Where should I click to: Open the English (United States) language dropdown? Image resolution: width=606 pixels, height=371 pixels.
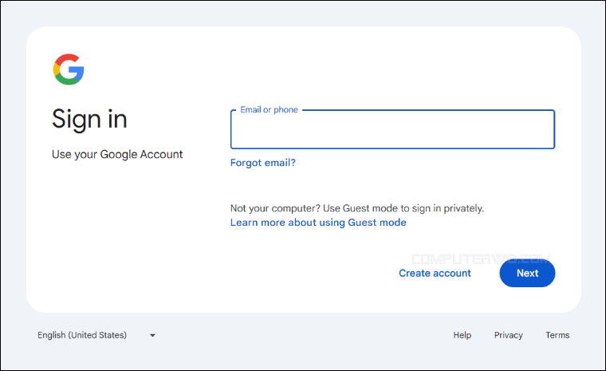(96, 335)
